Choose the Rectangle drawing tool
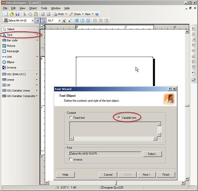The width and height of the screenshot is (198, 191). click(13, 51)
